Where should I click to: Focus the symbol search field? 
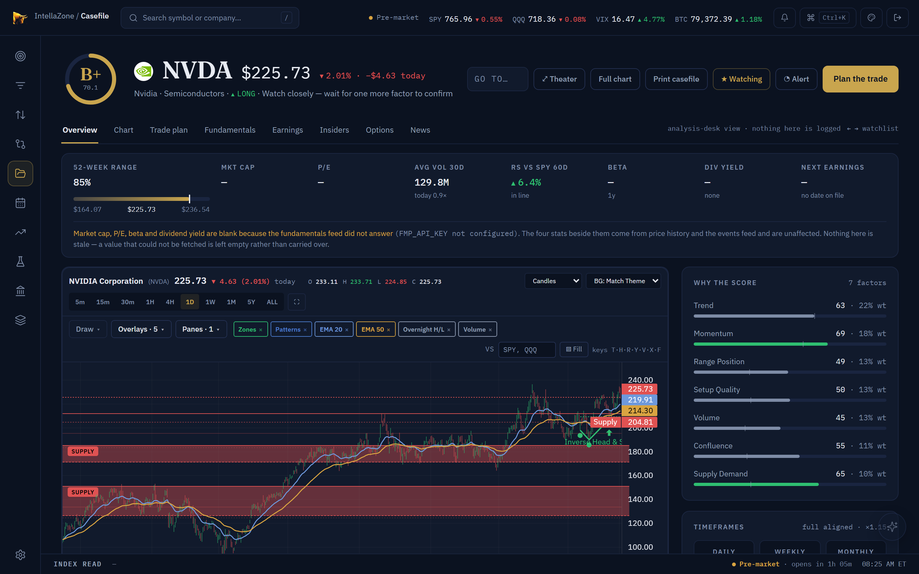[210, 18]
